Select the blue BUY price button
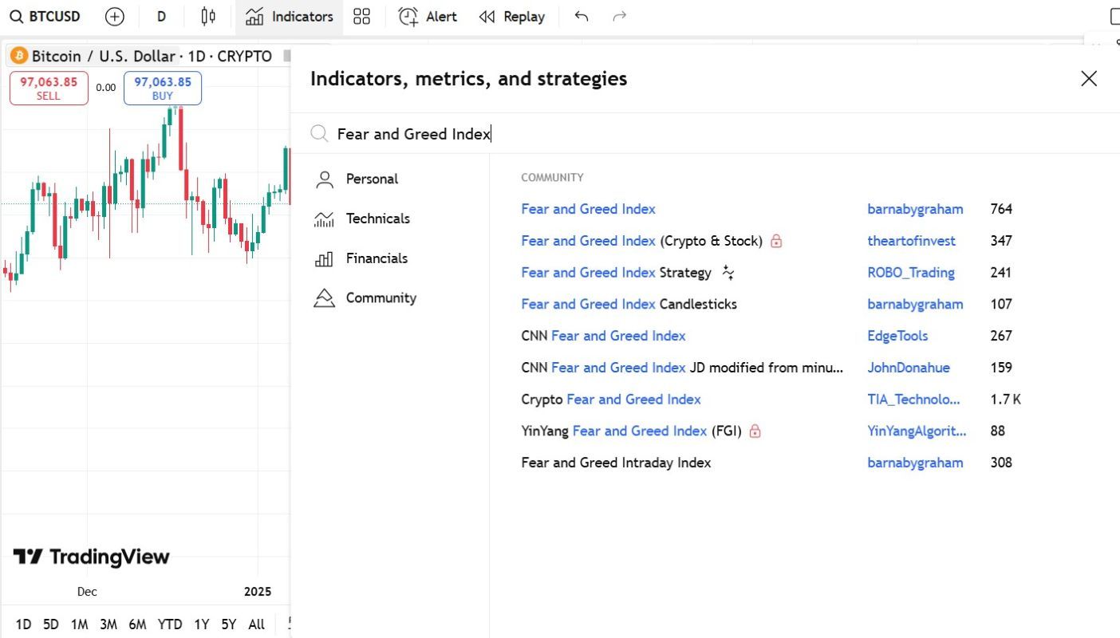Image resolution: width=1120 pixels, height=638 pixels. [163, 88]
